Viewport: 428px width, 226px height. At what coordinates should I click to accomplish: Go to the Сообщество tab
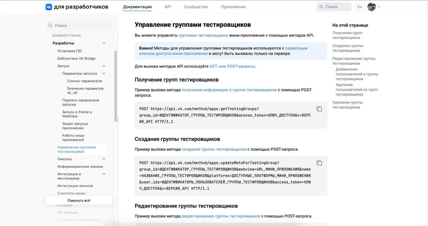[x=196, y=7]
